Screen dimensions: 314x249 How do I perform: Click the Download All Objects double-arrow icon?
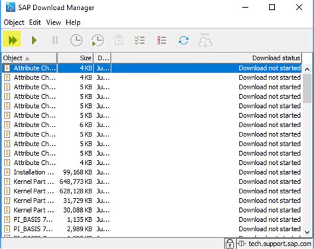(12, 40)
